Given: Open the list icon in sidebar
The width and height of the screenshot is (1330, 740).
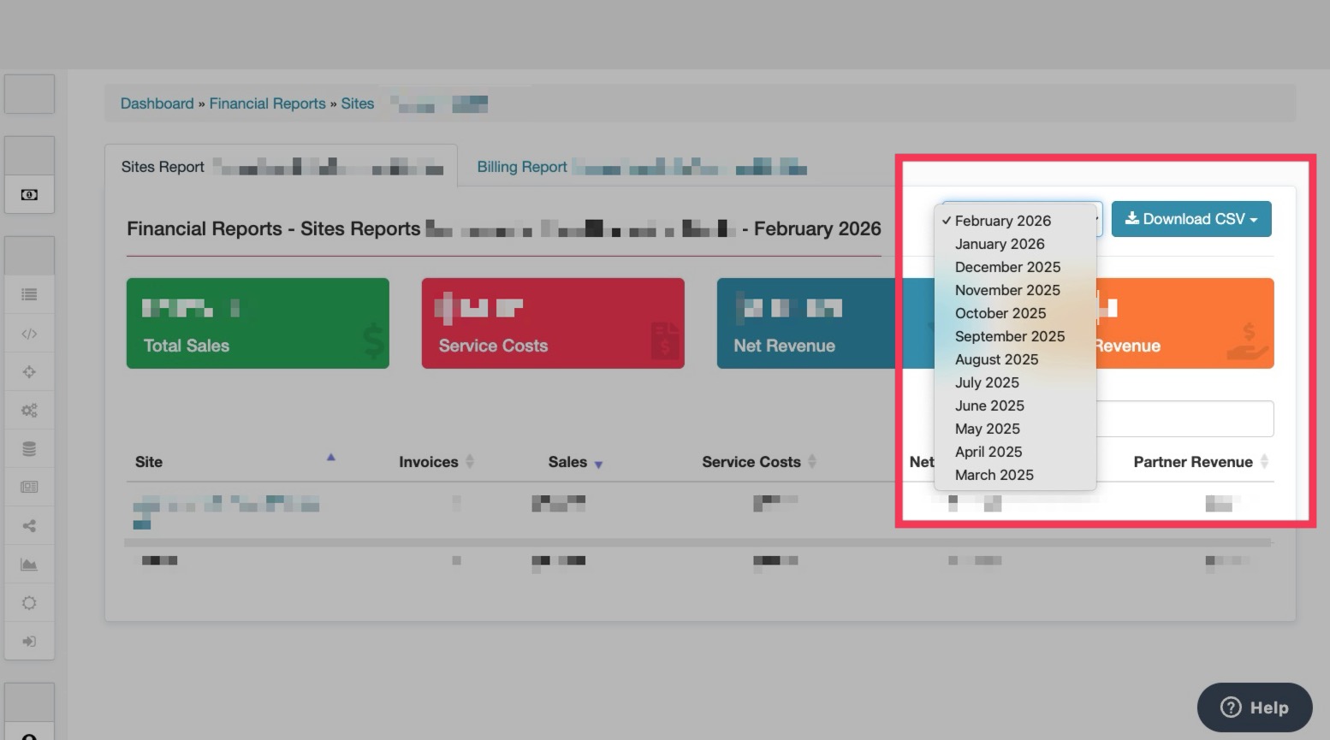Looking at the screenshot, I should tap(29, 295).
